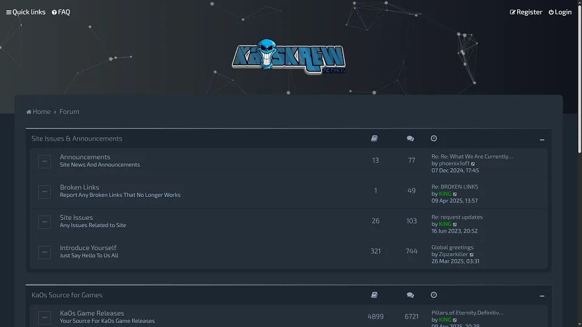Click post count 49 for Broken Links
Screen dimensions: 582x327
(x=411, y=191)
